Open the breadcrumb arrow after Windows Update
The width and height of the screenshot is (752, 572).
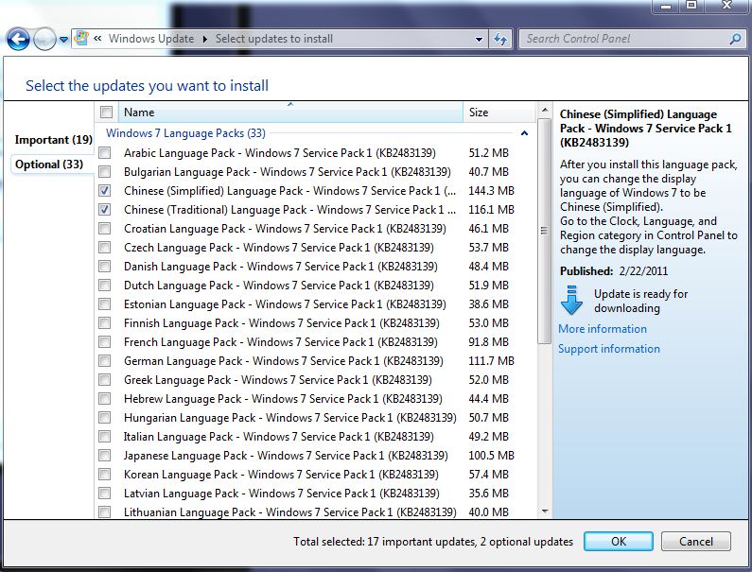(205, 40)
